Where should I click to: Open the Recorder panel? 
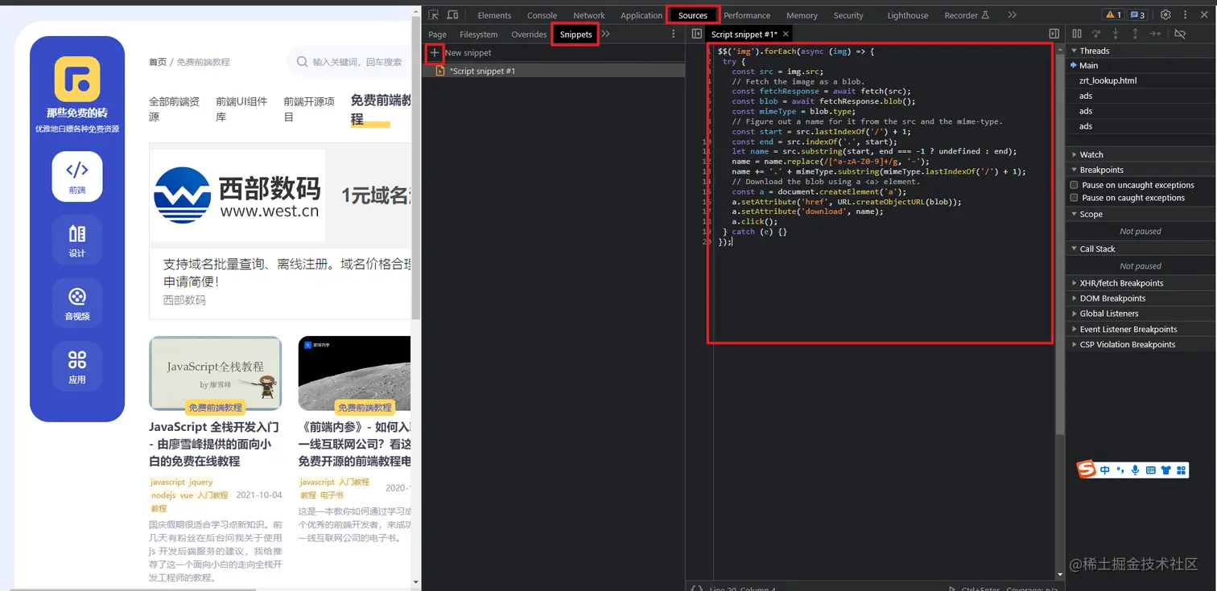coord(967,15)
